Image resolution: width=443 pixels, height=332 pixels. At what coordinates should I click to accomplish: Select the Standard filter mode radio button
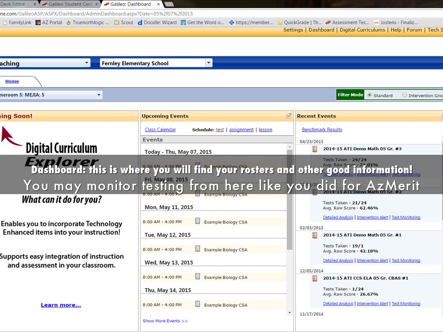(369, 95)
